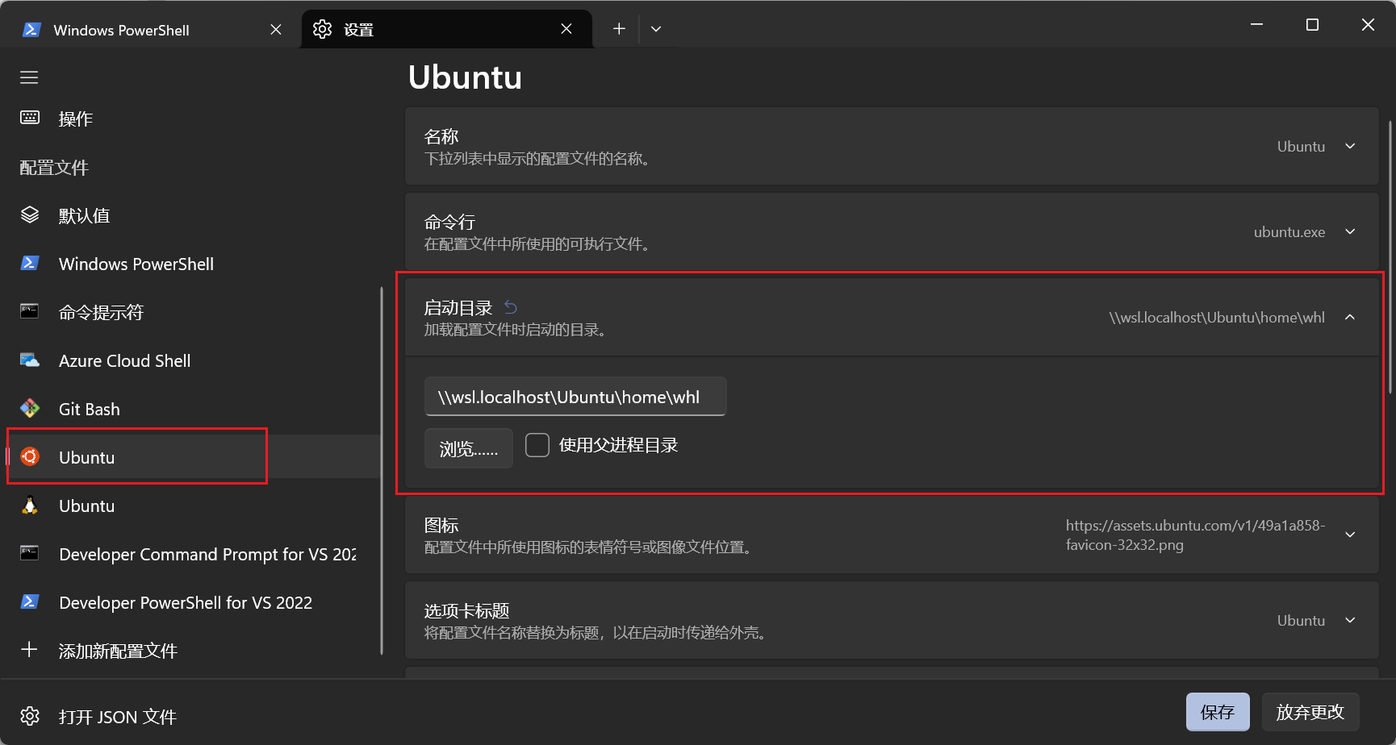Expand the 命令行 setting row
This screenshot has height=745, width=1396.
click(x=1349, y=231)
